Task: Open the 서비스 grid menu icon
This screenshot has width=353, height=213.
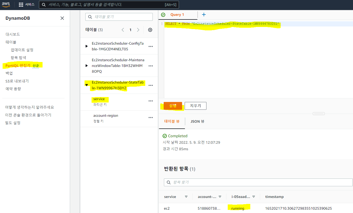Action: (x=21, y=5)
